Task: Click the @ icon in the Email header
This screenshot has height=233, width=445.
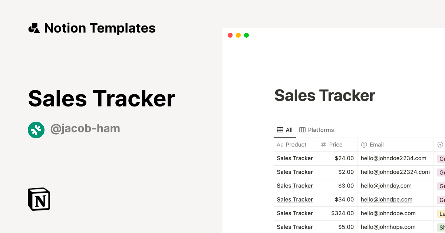Action: coord(364,145)
